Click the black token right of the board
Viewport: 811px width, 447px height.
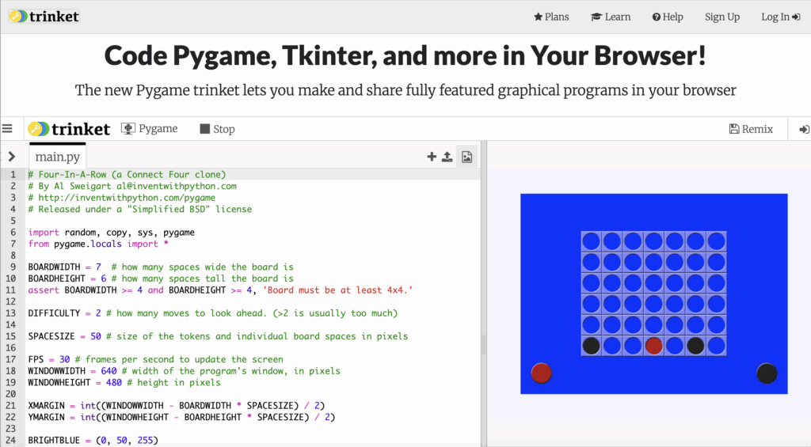pos(767,373)
